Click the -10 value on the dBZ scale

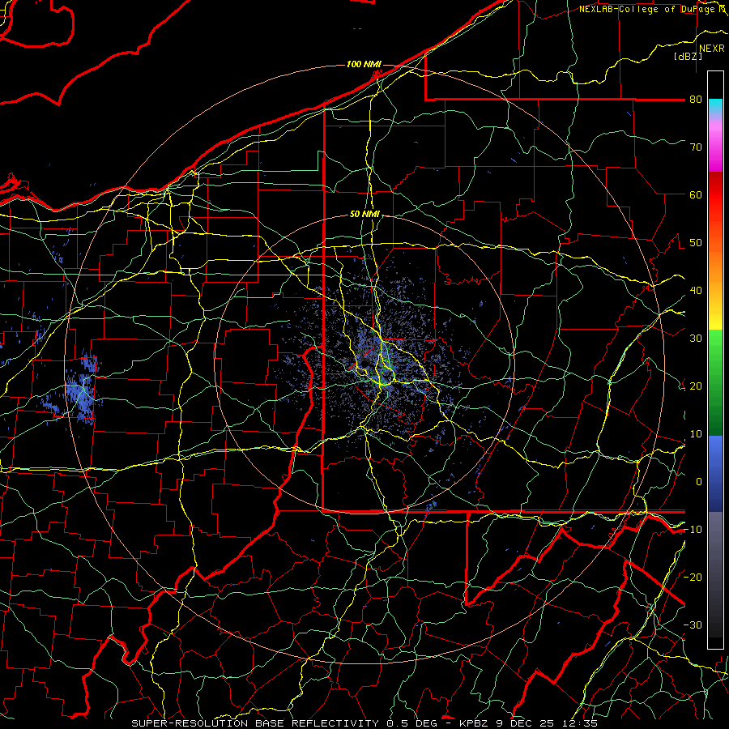click(693, 530)
